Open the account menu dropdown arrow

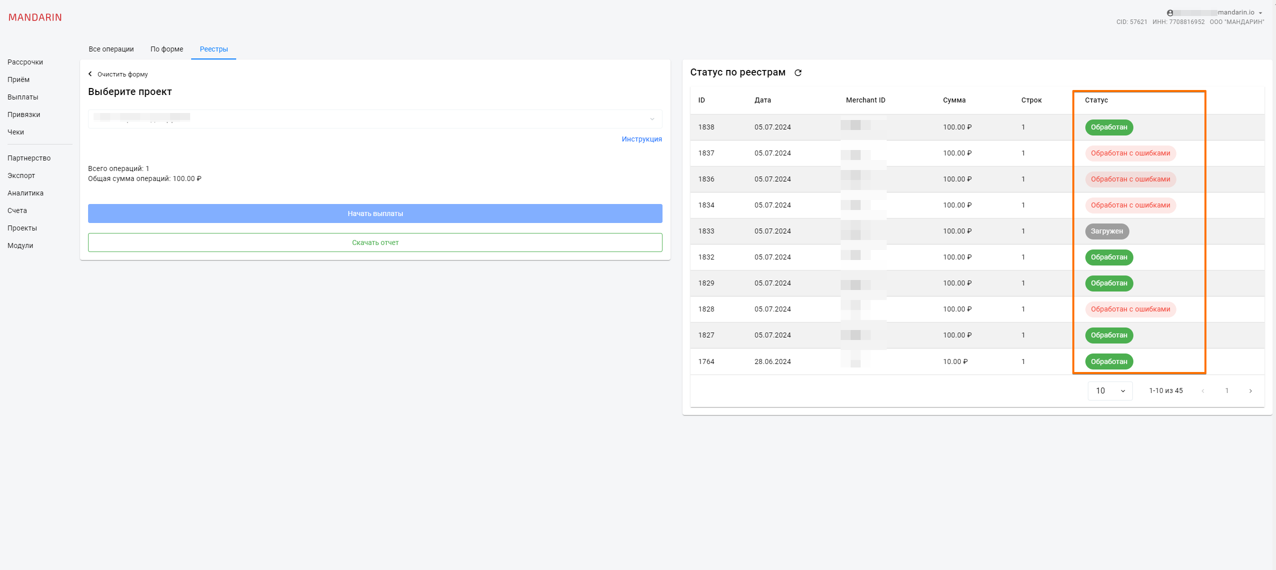tap(1260, 13)
